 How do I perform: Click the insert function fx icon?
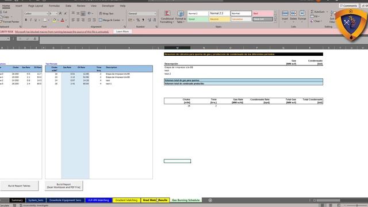[x=35, y=39]
